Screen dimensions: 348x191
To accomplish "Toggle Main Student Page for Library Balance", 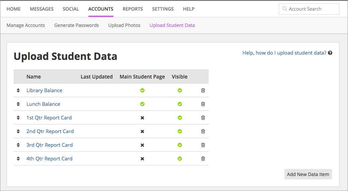I will coord(142,91).
